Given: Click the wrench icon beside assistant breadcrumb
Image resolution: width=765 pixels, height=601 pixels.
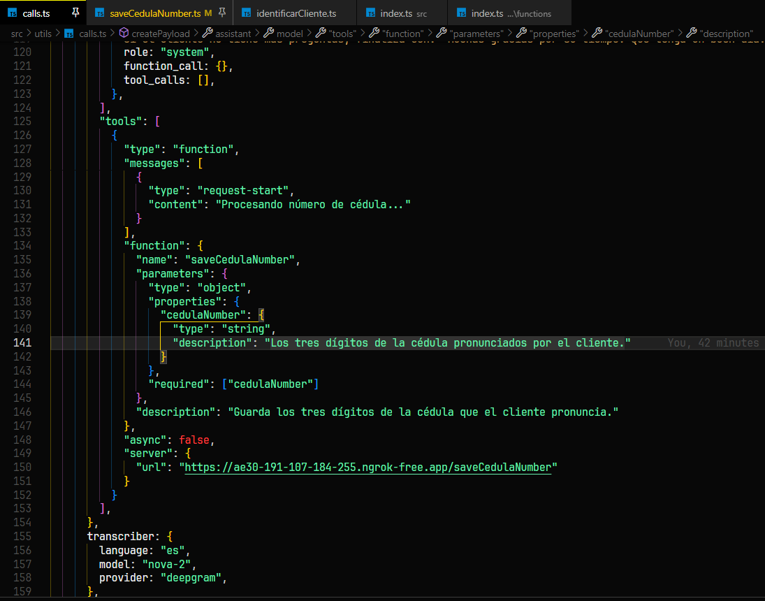Looking at the screenshot, I should click(207, 34).
